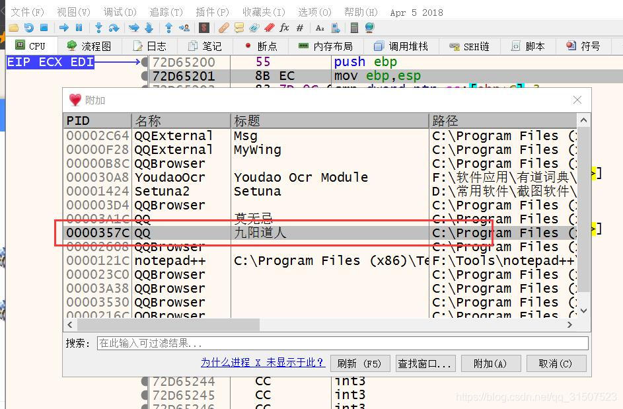This screenshot has width=623, height=409.
Task: Switch to the 脚本 tab
Action: click(x=528, y=46)
